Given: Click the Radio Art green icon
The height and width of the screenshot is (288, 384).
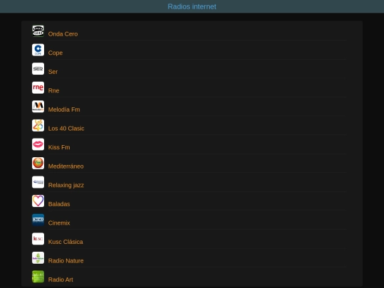Looking at the screenshot, I should click(x=38, y=277).
